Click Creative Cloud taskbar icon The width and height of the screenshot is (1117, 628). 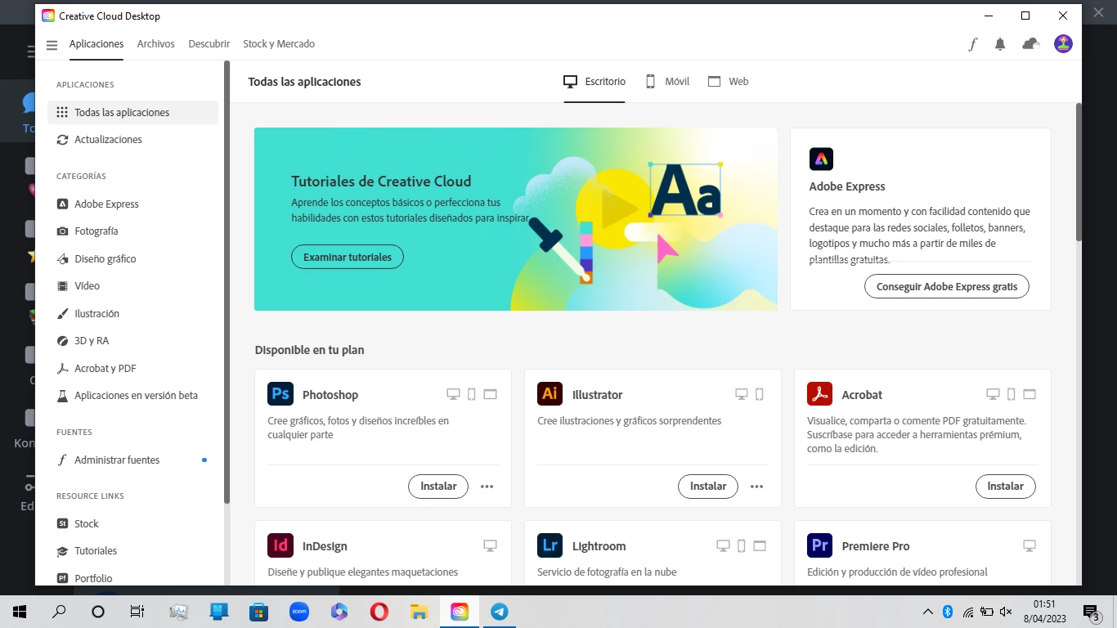(x=459, y=612)
